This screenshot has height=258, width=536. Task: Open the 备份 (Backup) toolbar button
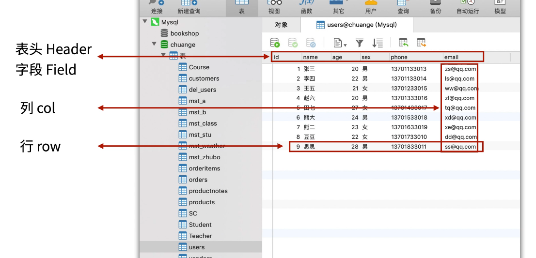pyautogui.click(x=436, y=8)
